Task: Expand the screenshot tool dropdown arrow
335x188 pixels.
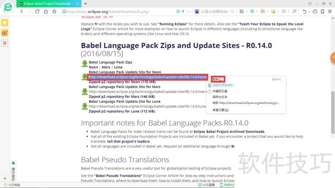Action: tap(278, 12)
